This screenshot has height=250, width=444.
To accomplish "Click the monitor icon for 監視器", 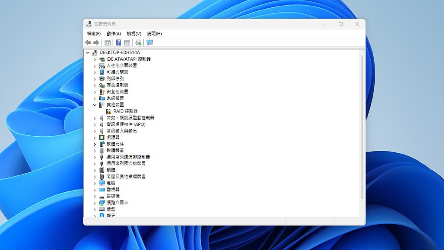I will [101, 189].
